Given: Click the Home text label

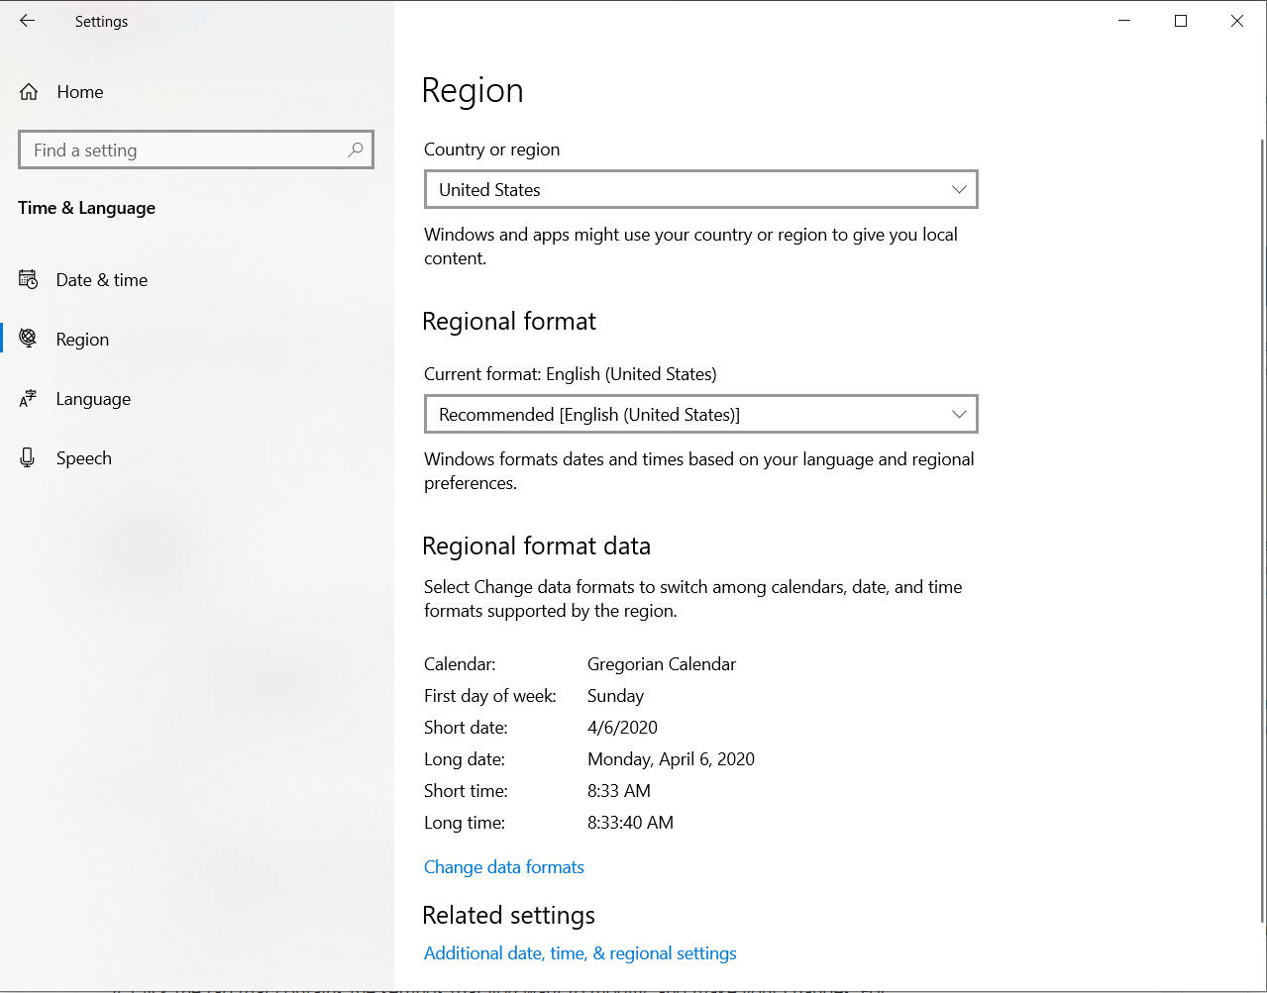Looking at the screenshot, I should [x=80, y=92].
